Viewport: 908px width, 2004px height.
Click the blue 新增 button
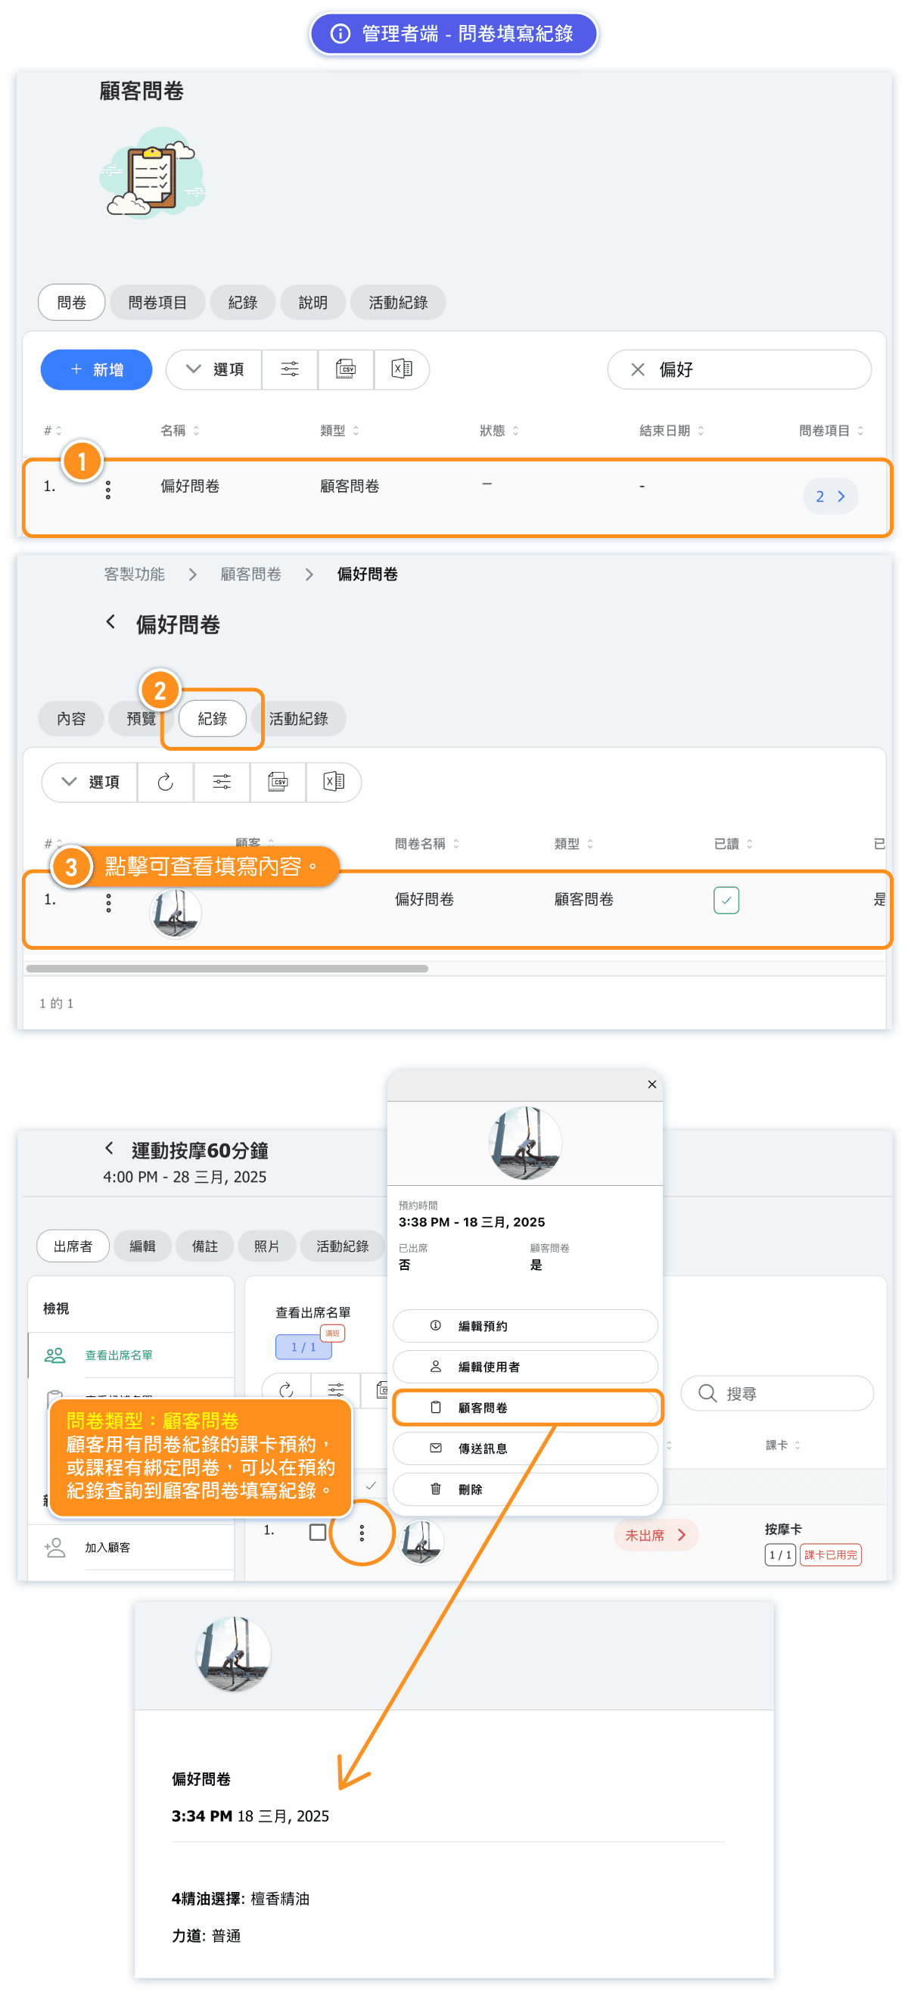point(97,369)
